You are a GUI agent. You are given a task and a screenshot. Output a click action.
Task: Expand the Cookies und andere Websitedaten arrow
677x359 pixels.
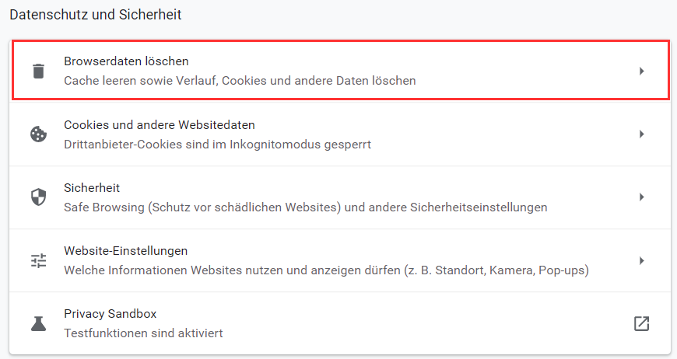coord(642,134)
